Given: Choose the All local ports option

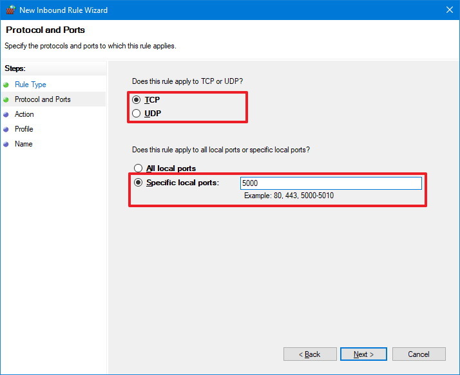Looking at the screenshot, I should coord(137,168).
